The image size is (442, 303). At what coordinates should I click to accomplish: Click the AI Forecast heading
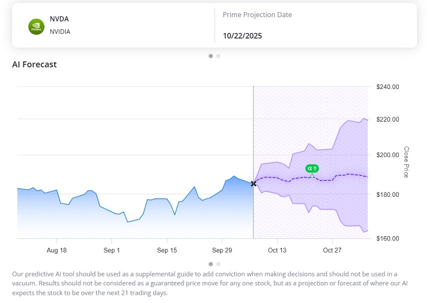click(x=34, y=65)
